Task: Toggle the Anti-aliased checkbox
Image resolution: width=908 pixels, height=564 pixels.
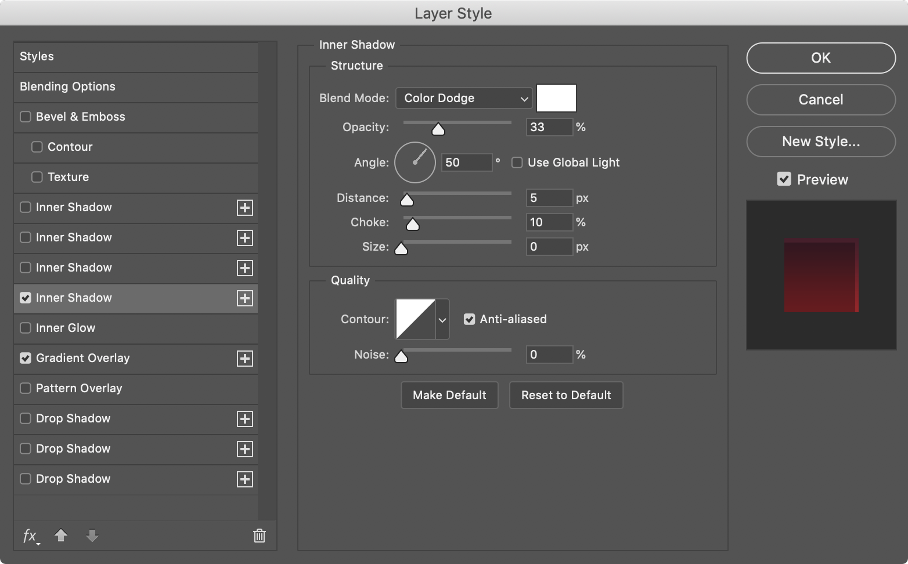Action: point(469,319)
